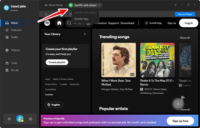Open Accessibility link
The width and height of the screenshot is (200, 128).
(x=50, y=89)
